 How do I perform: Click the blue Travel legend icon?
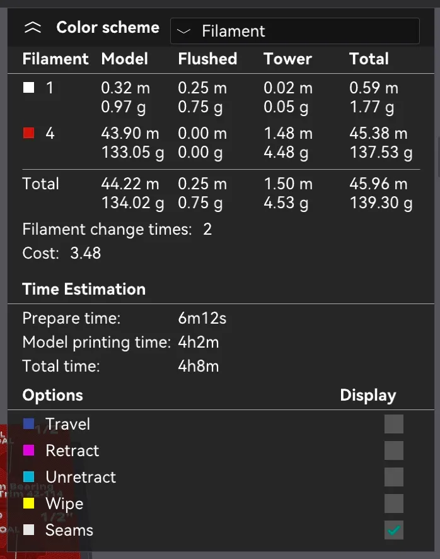(x=28, y=424)
